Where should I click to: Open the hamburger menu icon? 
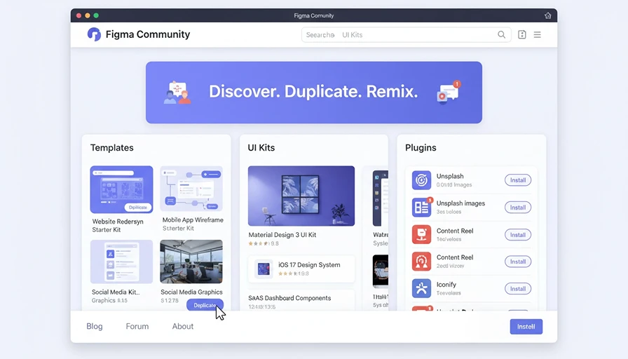click(538, 35)
